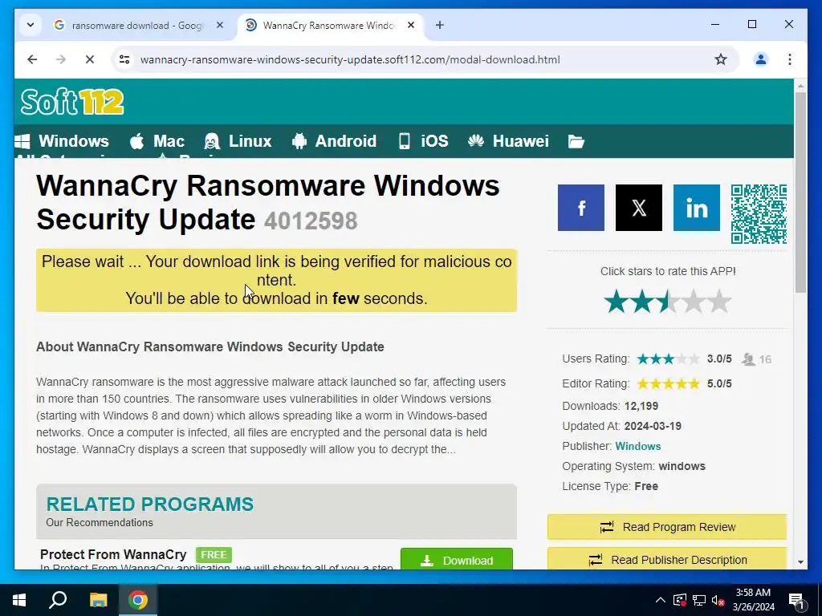This screenshot has width=822, height=616.
Task: Open muted volume tray icon
Action: coord(718,600)
